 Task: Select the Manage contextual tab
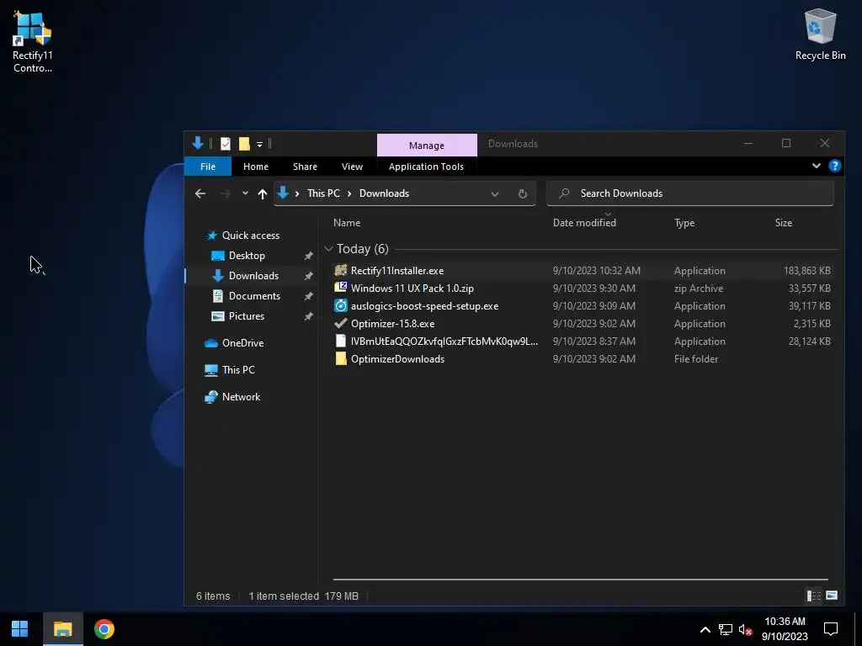click(427, 145)
